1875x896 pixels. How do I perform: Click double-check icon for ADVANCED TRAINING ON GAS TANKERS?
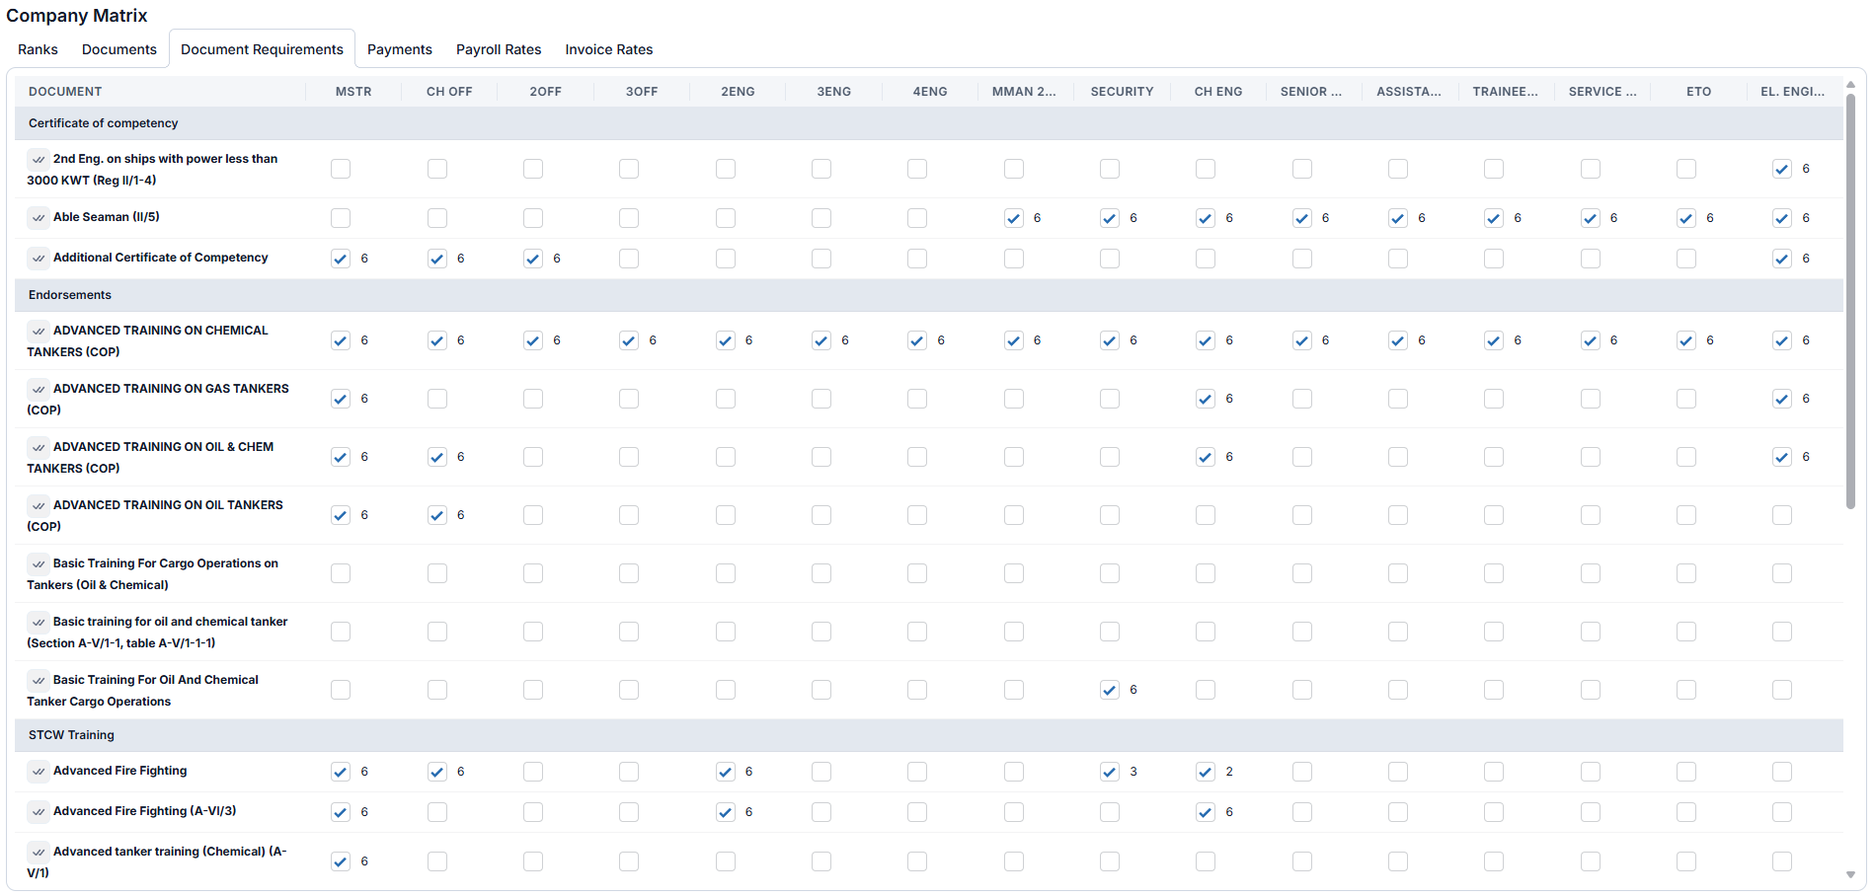click(x=39, y=389)
